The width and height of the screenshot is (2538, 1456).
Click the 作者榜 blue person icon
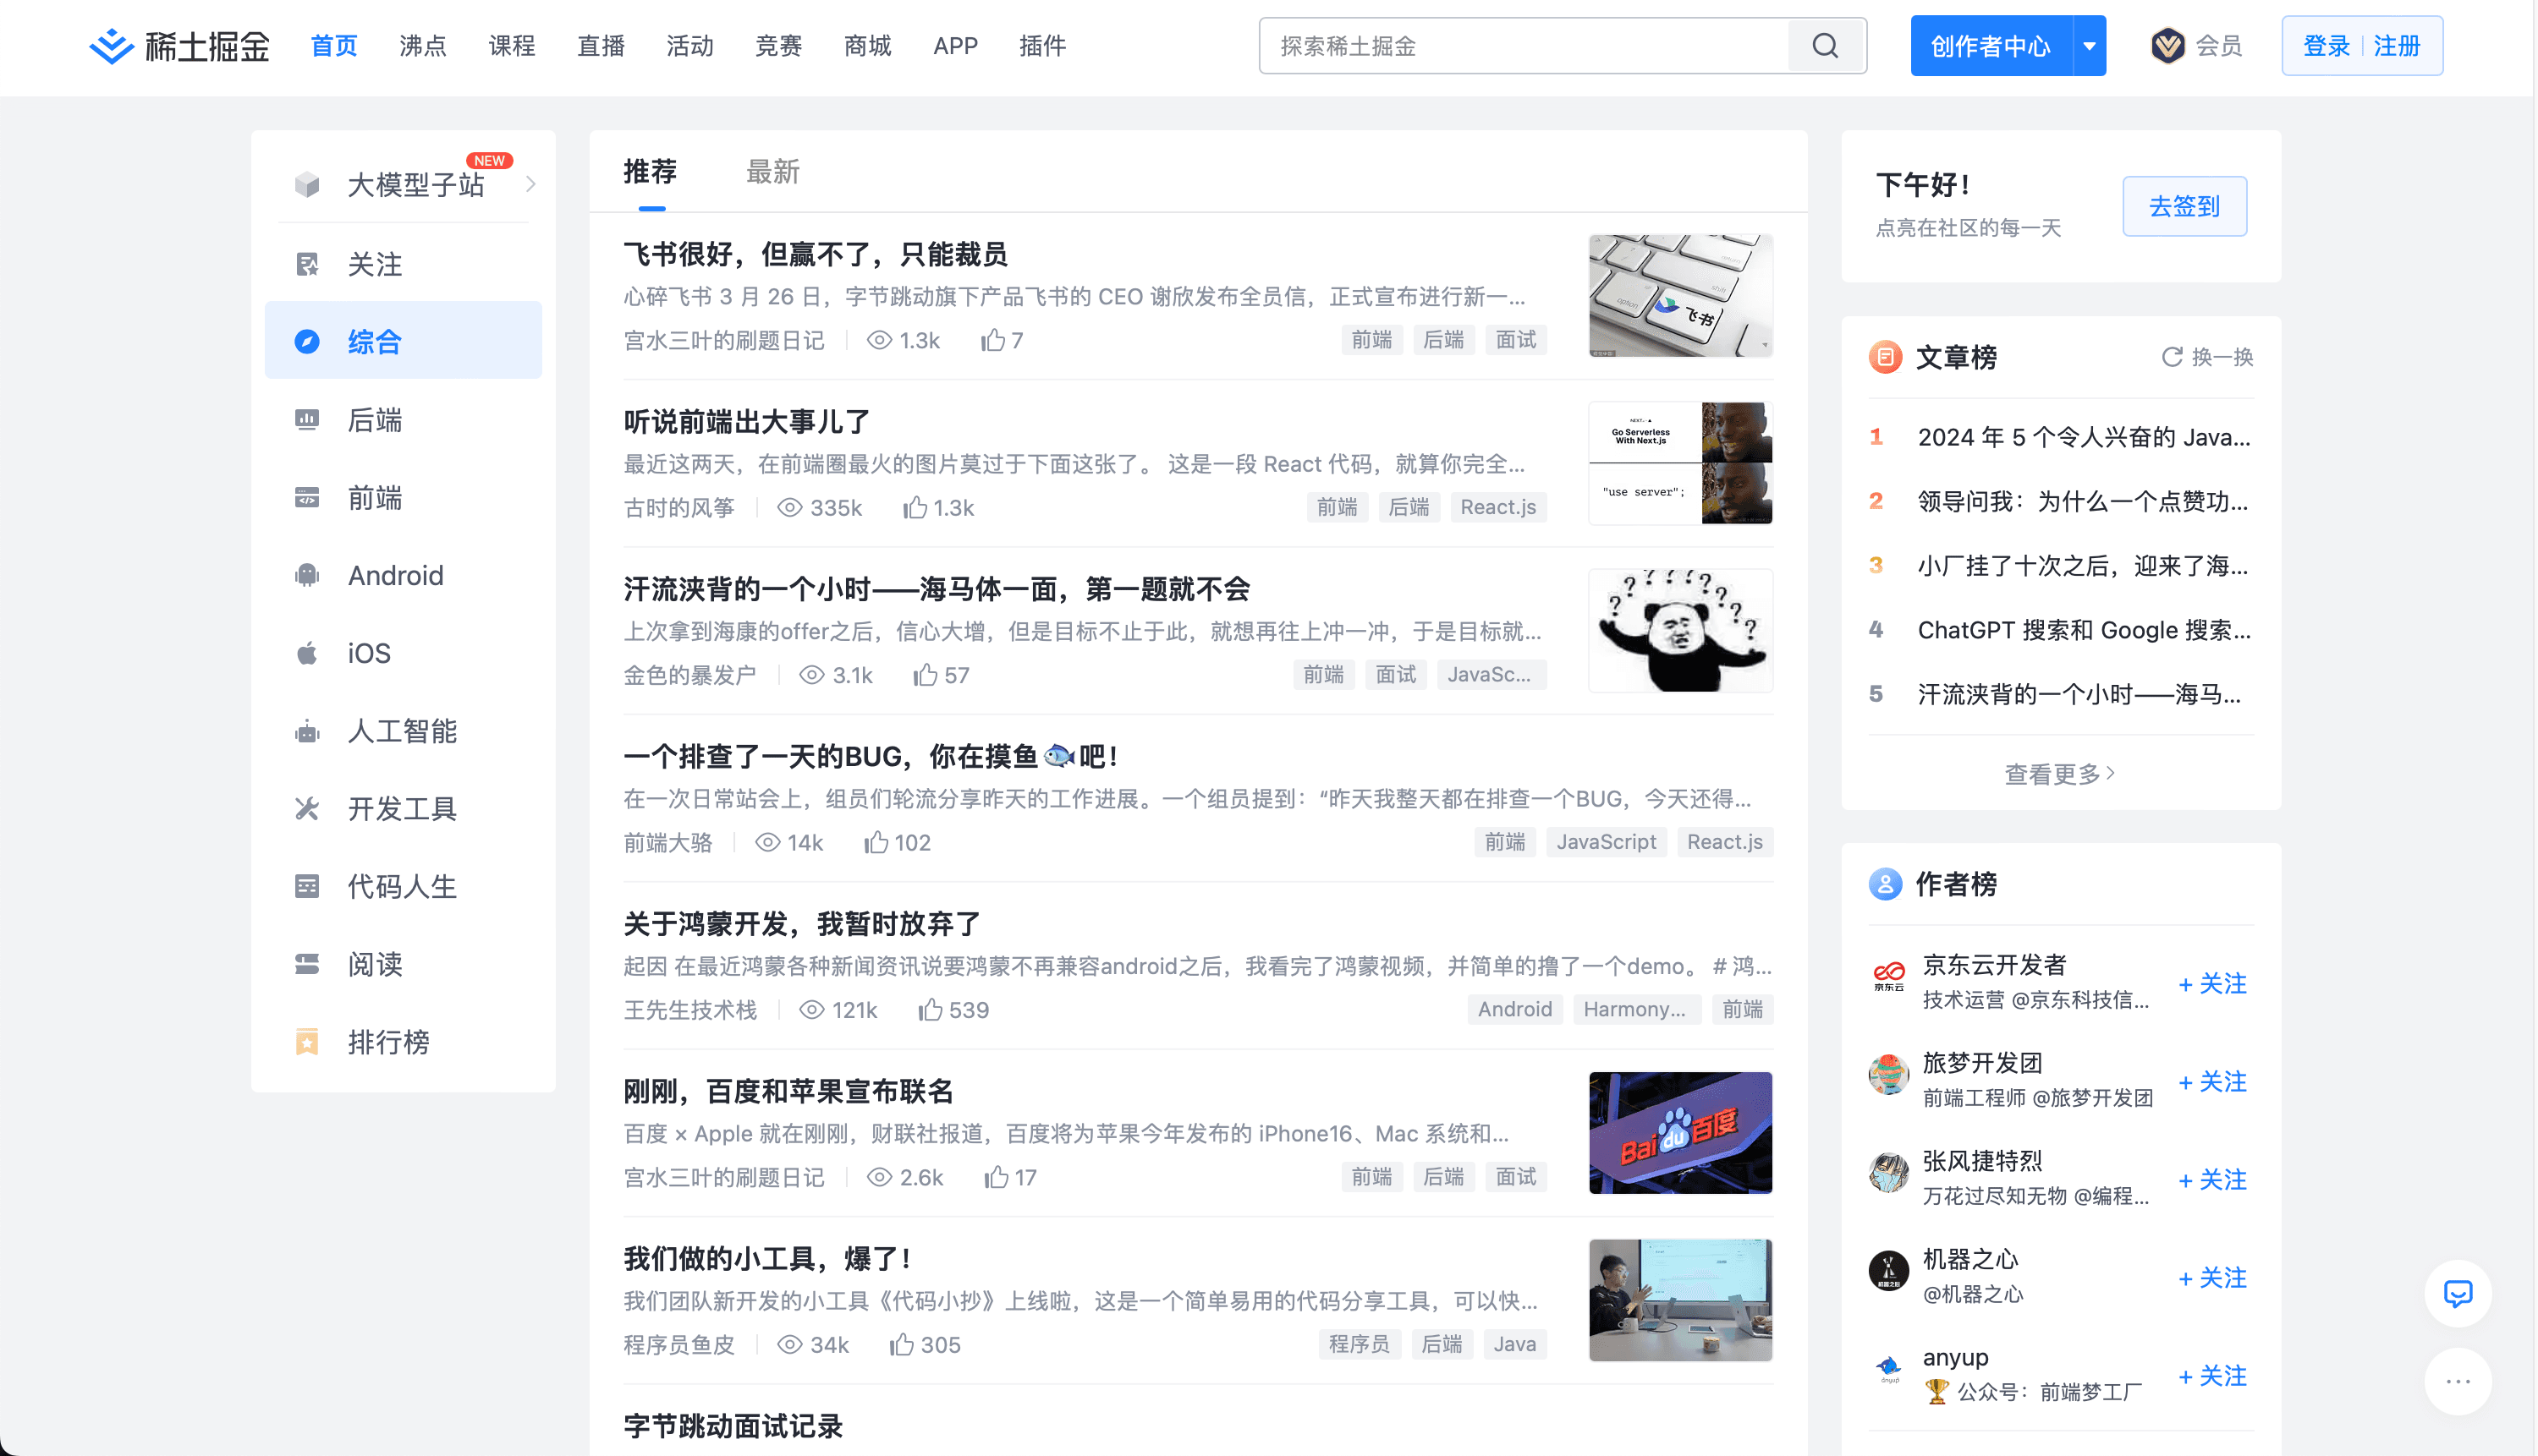coord(1886,884)
